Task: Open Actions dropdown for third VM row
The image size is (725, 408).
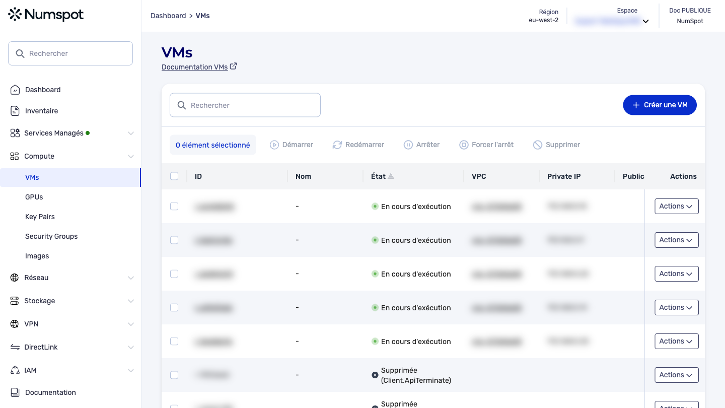Action: coord(676,274)
